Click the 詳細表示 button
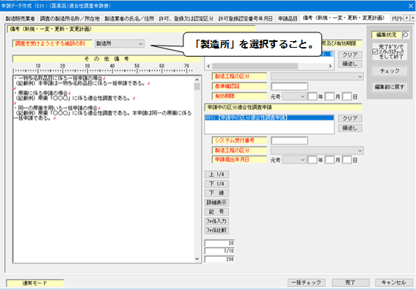The width and height of the screenshot is (416, 290). pos(216,203)
